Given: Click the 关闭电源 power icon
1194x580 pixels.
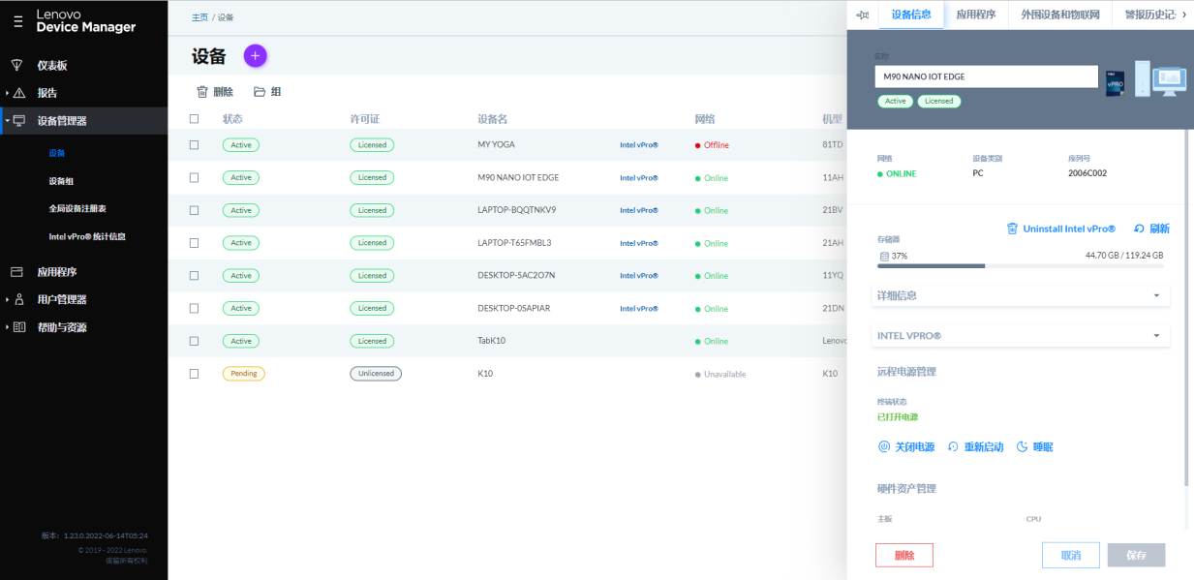Looking at the screenshot, I should coord(883,446).
